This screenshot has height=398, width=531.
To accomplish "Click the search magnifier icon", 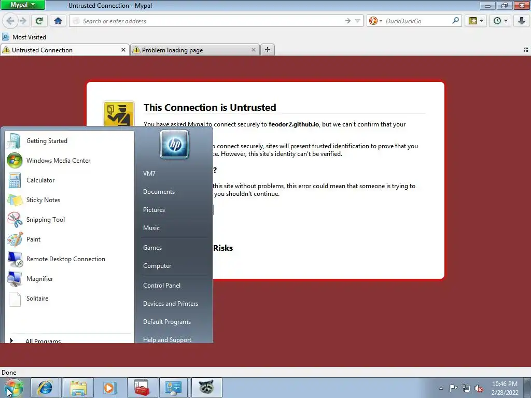I will [455, 21].
